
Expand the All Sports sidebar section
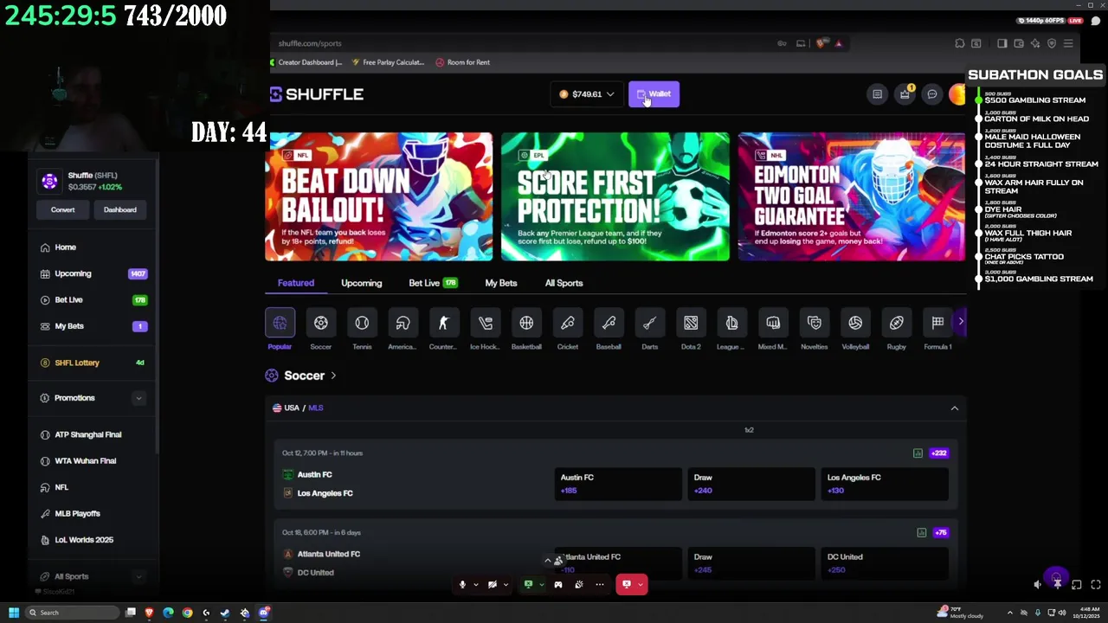[x=138, y=576]
